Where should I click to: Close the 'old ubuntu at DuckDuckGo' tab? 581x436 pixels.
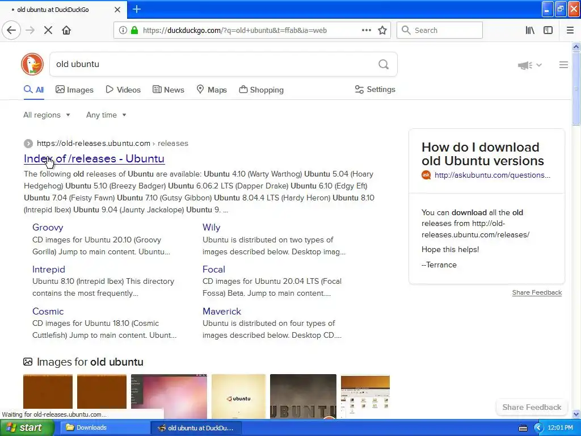click(x=117, y=10)
